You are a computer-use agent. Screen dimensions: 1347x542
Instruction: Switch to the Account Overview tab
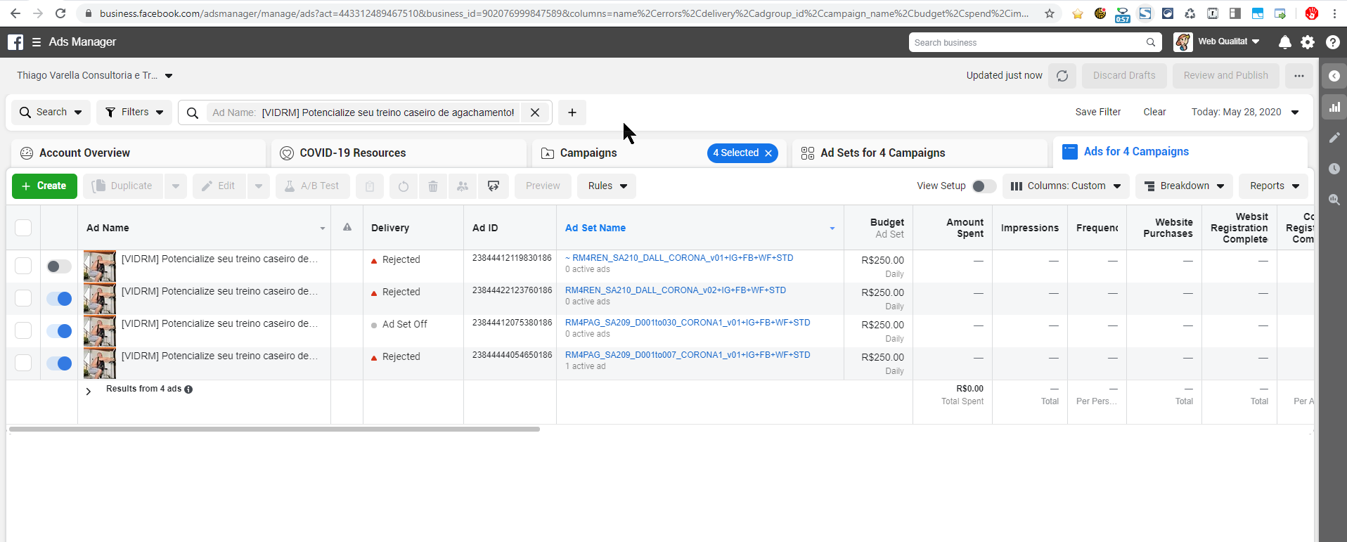pos(138,153)
